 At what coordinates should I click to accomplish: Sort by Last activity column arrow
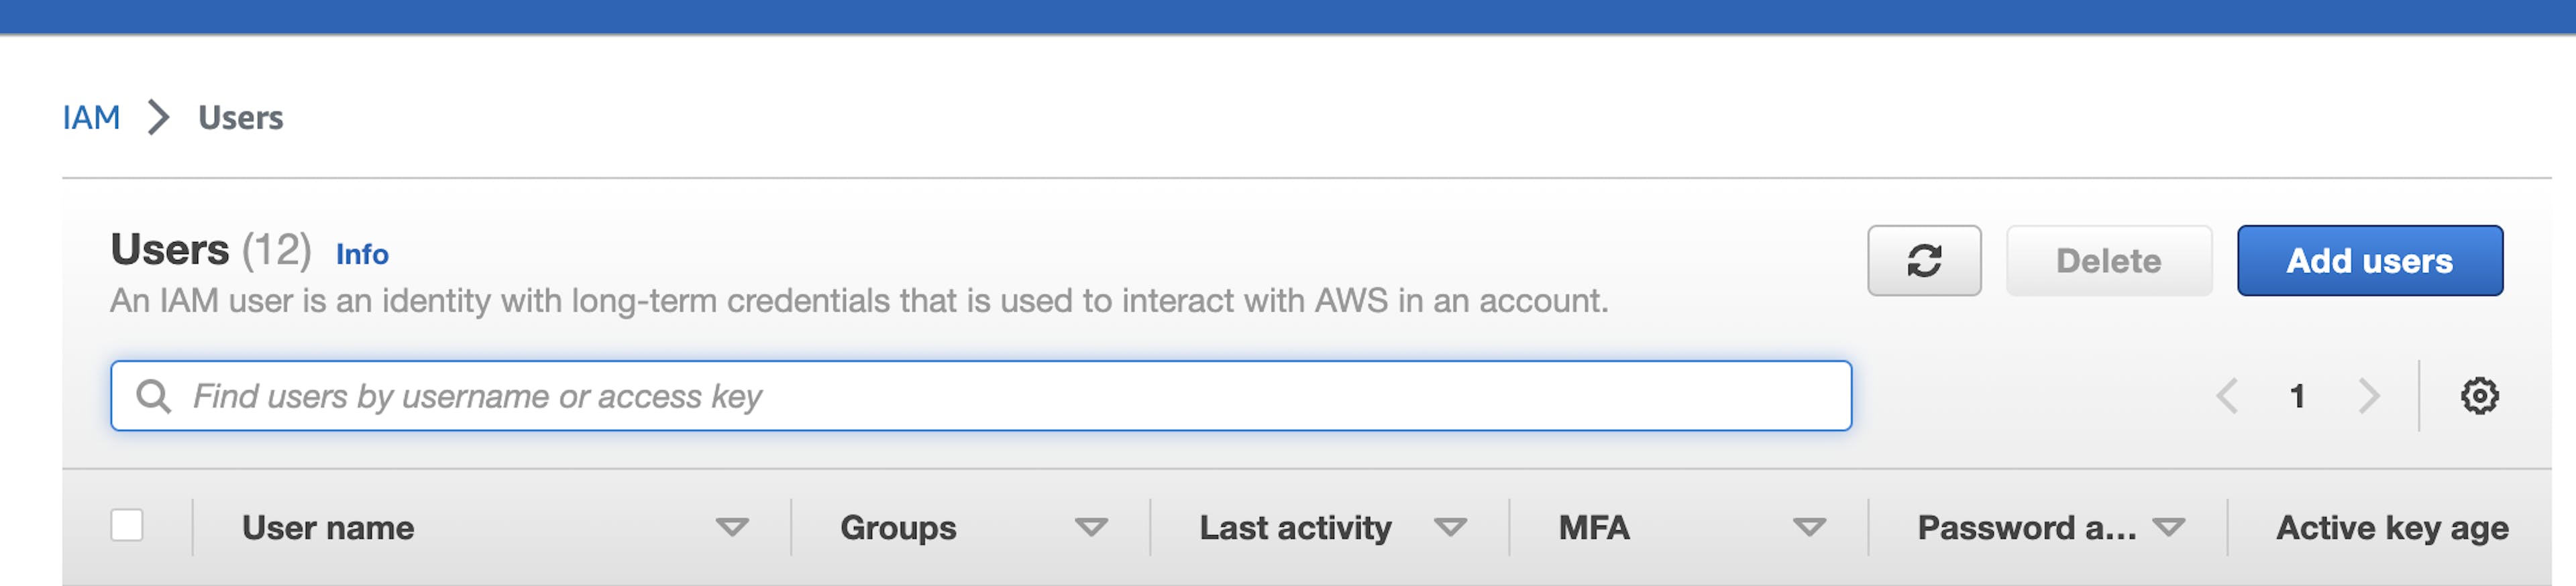coord(1450,527)
